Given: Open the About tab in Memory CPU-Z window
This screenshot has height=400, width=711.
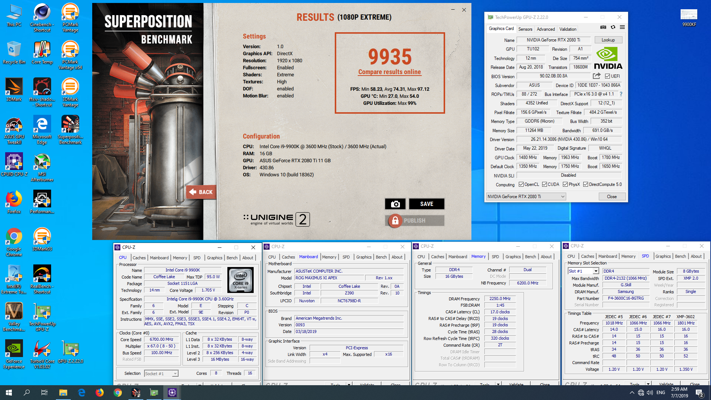Looking at the screenshot, I should [x=546, y=257].
